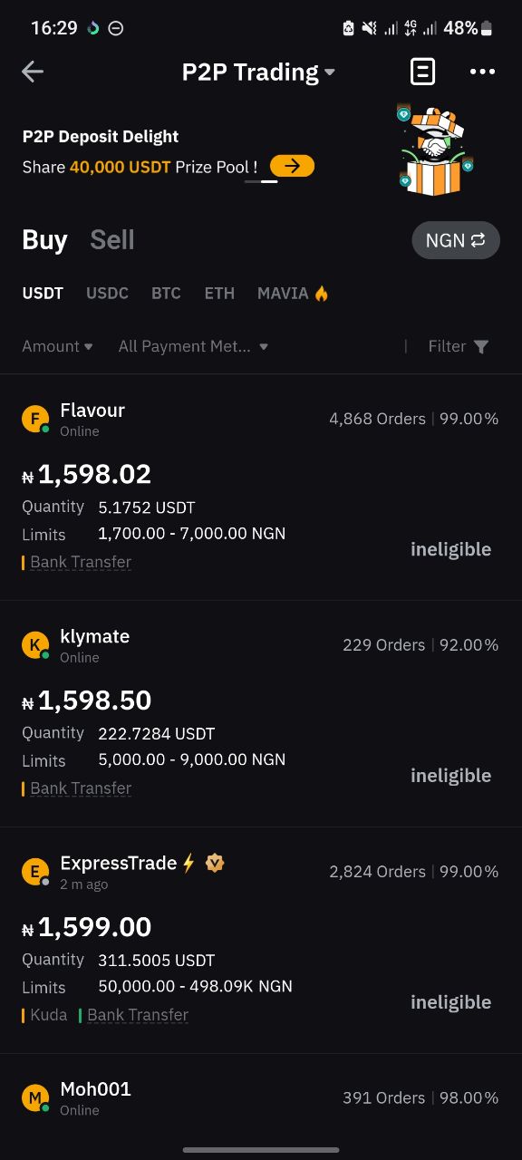This screenshot has width=522, height=1160.
Task: Open the Amount filter dropdown
Action: [57, 346]
